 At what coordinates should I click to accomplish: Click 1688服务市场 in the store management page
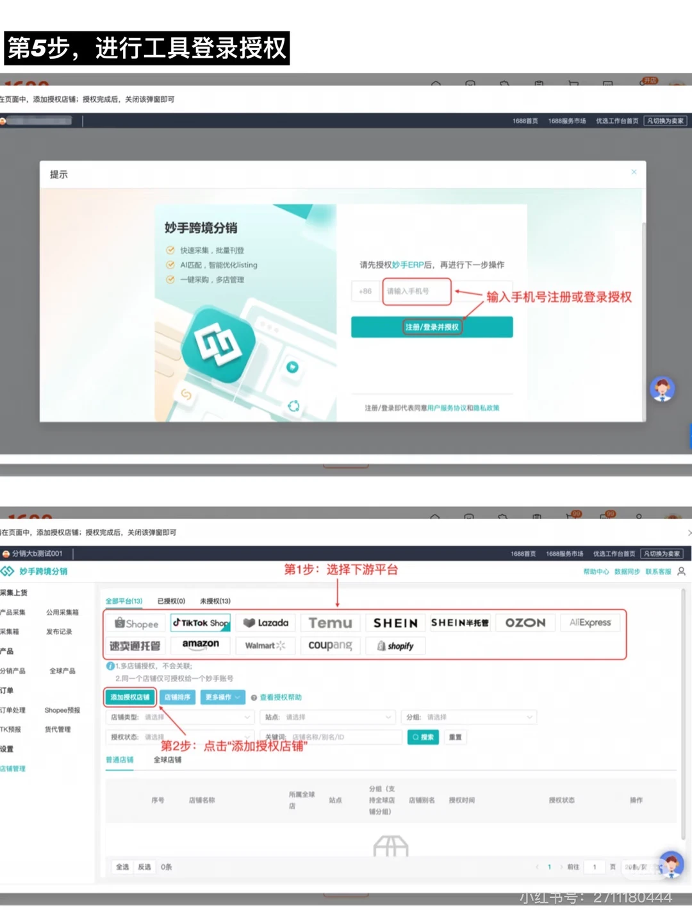[564, 554]
